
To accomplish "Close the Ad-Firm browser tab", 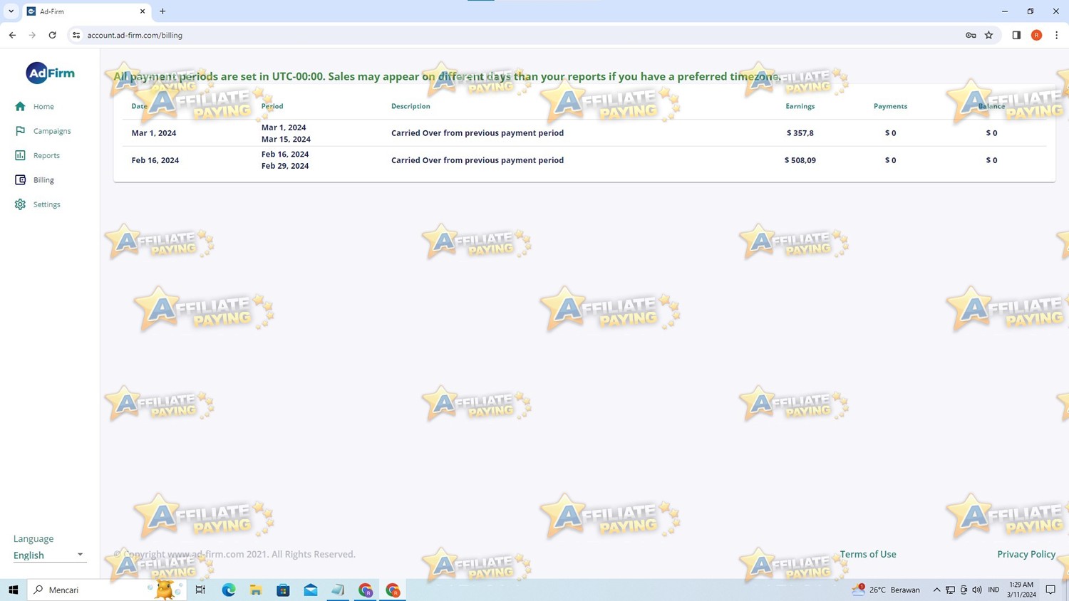I will pyautogui.click(x=143, y=11).
